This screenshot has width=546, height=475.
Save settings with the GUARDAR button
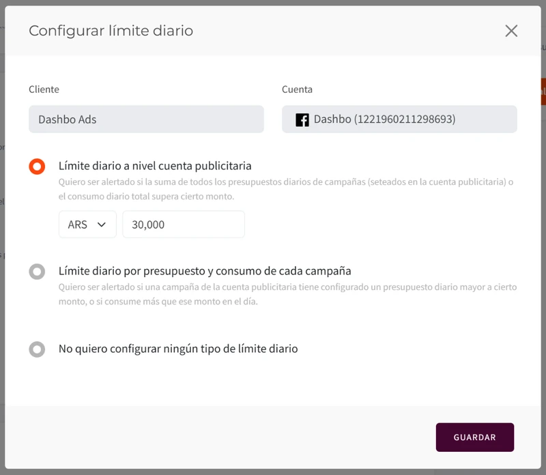click(x=475, y=437)
